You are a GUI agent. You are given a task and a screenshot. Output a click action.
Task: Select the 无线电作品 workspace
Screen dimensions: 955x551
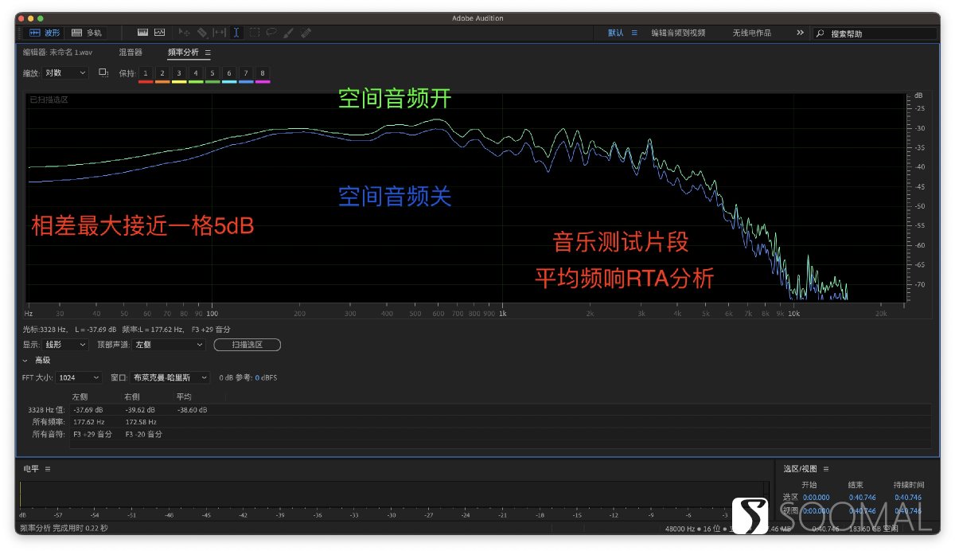(753, 33)
